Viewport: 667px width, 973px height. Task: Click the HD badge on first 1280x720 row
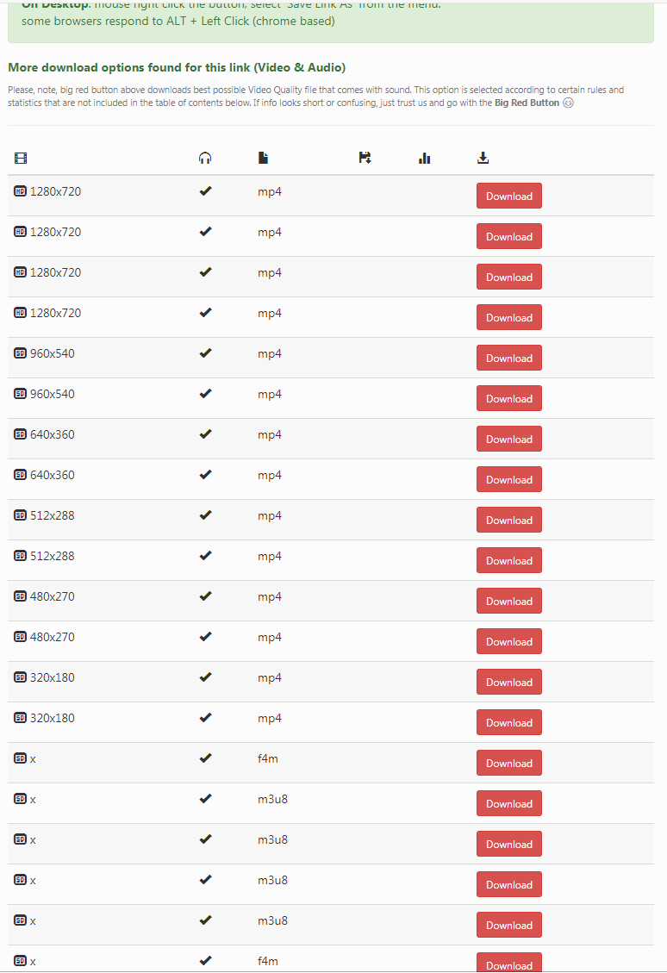click(21, 191)
